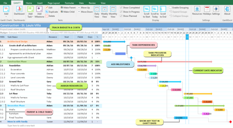The image size is (233, 128).
Task: Enable Grouping checkbox
Action: 170,8
